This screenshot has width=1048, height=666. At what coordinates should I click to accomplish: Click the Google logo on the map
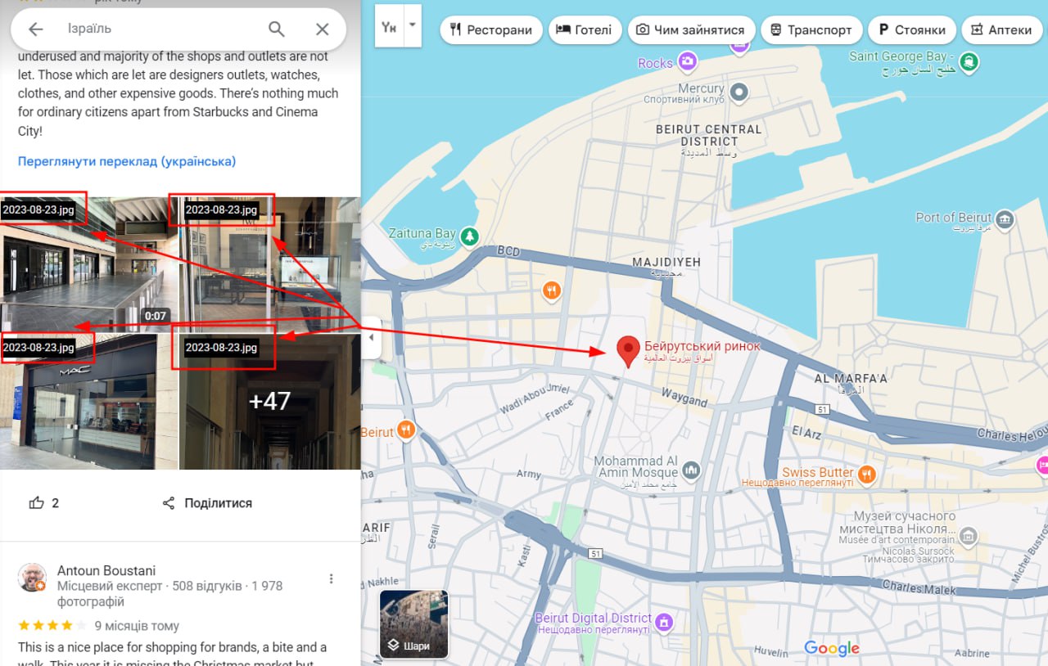[x=832, y=648]
